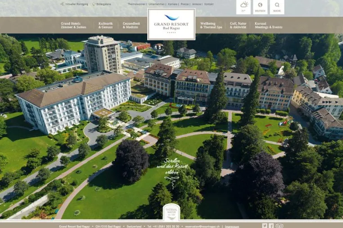
Task: Open Grand Hotels Zimmer & Suiten menu
Action: [x=73, y=25]
